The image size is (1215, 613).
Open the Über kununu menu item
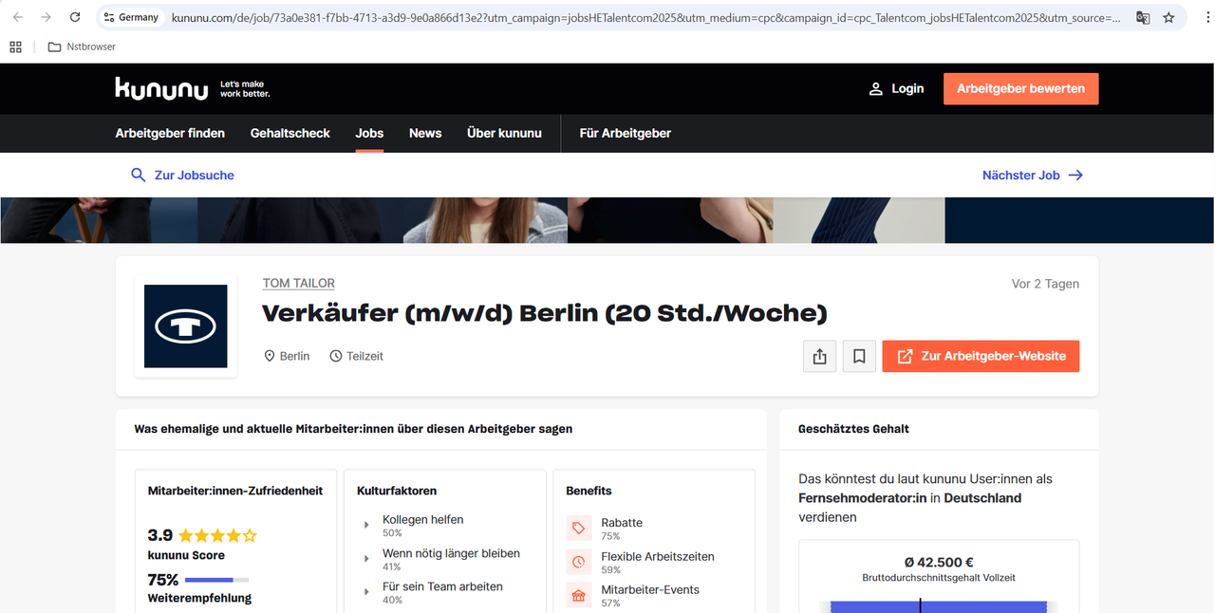(x=504, y=133)
